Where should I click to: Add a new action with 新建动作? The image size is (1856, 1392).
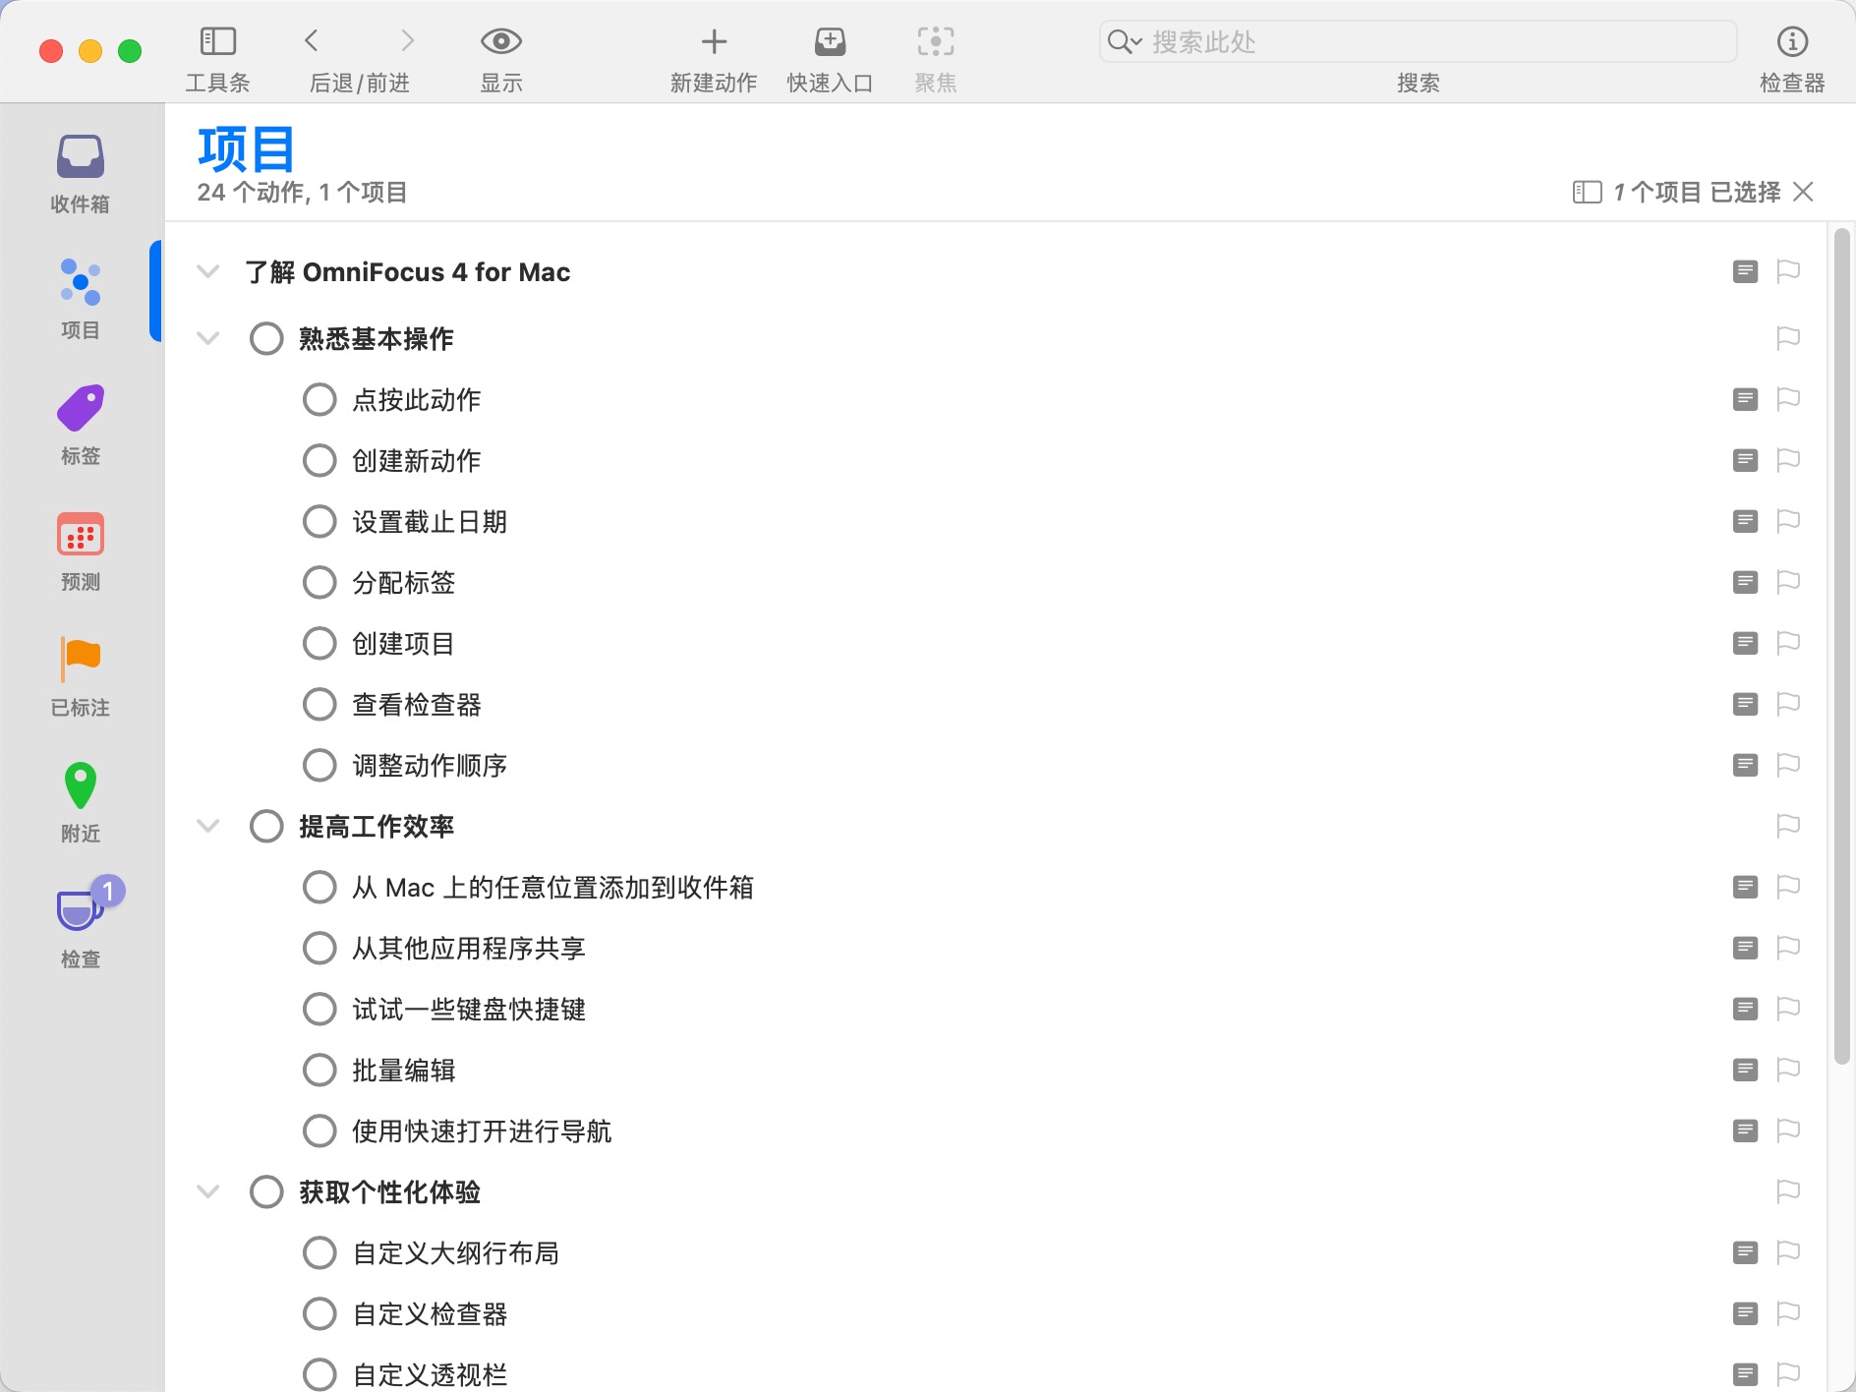click(714, 41)
